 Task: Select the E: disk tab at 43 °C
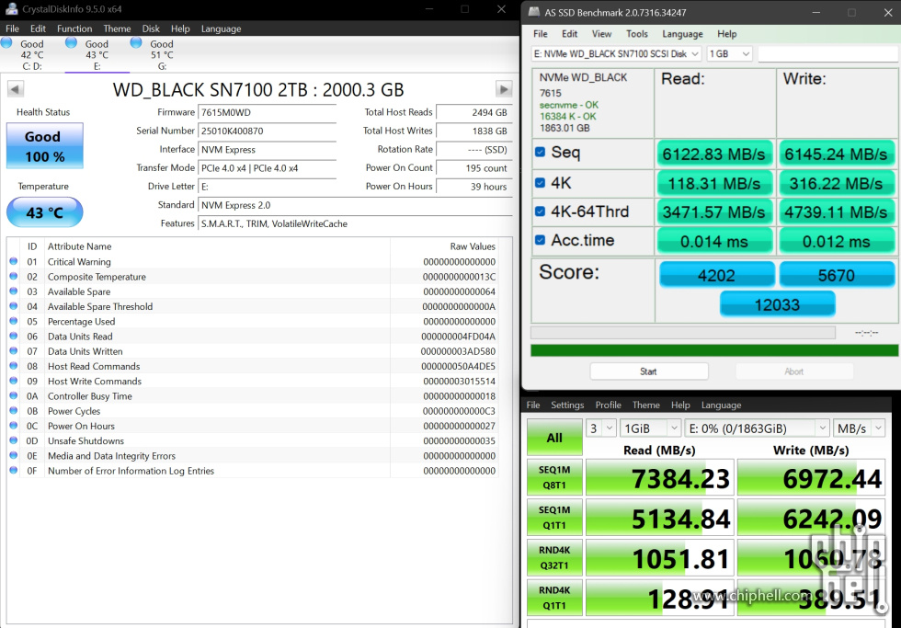pyautogui.click(x=97, y=54)
